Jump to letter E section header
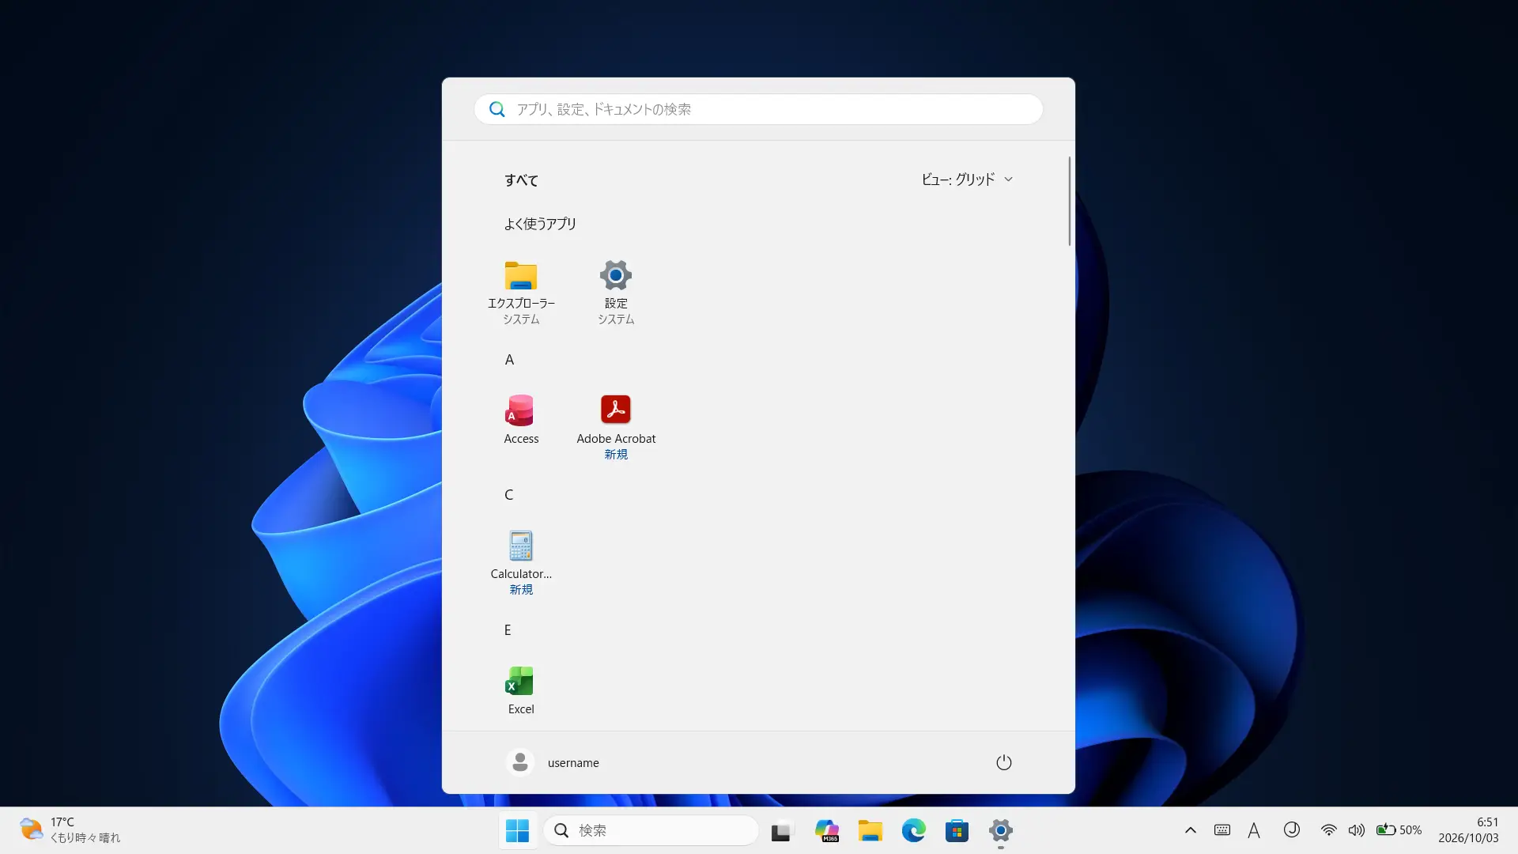The height and width of the screenshot is (854, 1518). [508, 630]
